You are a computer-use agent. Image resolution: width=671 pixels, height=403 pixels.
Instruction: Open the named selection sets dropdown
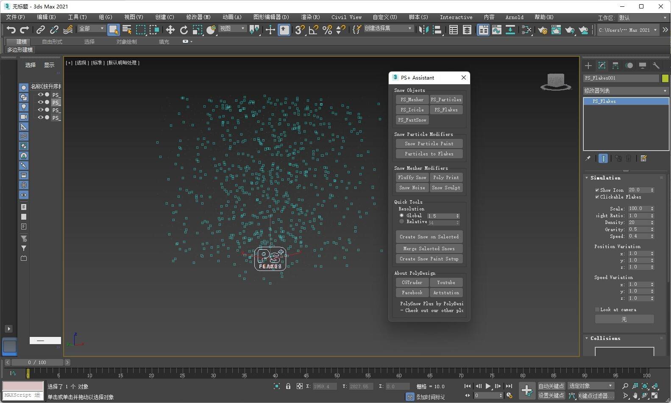click(388, 28)
